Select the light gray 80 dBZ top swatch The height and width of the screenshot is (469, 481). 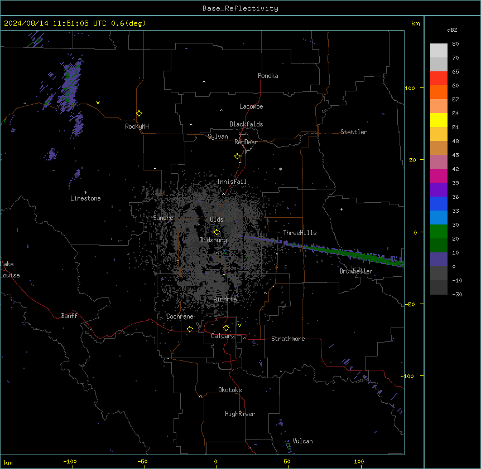coord(439,51)
